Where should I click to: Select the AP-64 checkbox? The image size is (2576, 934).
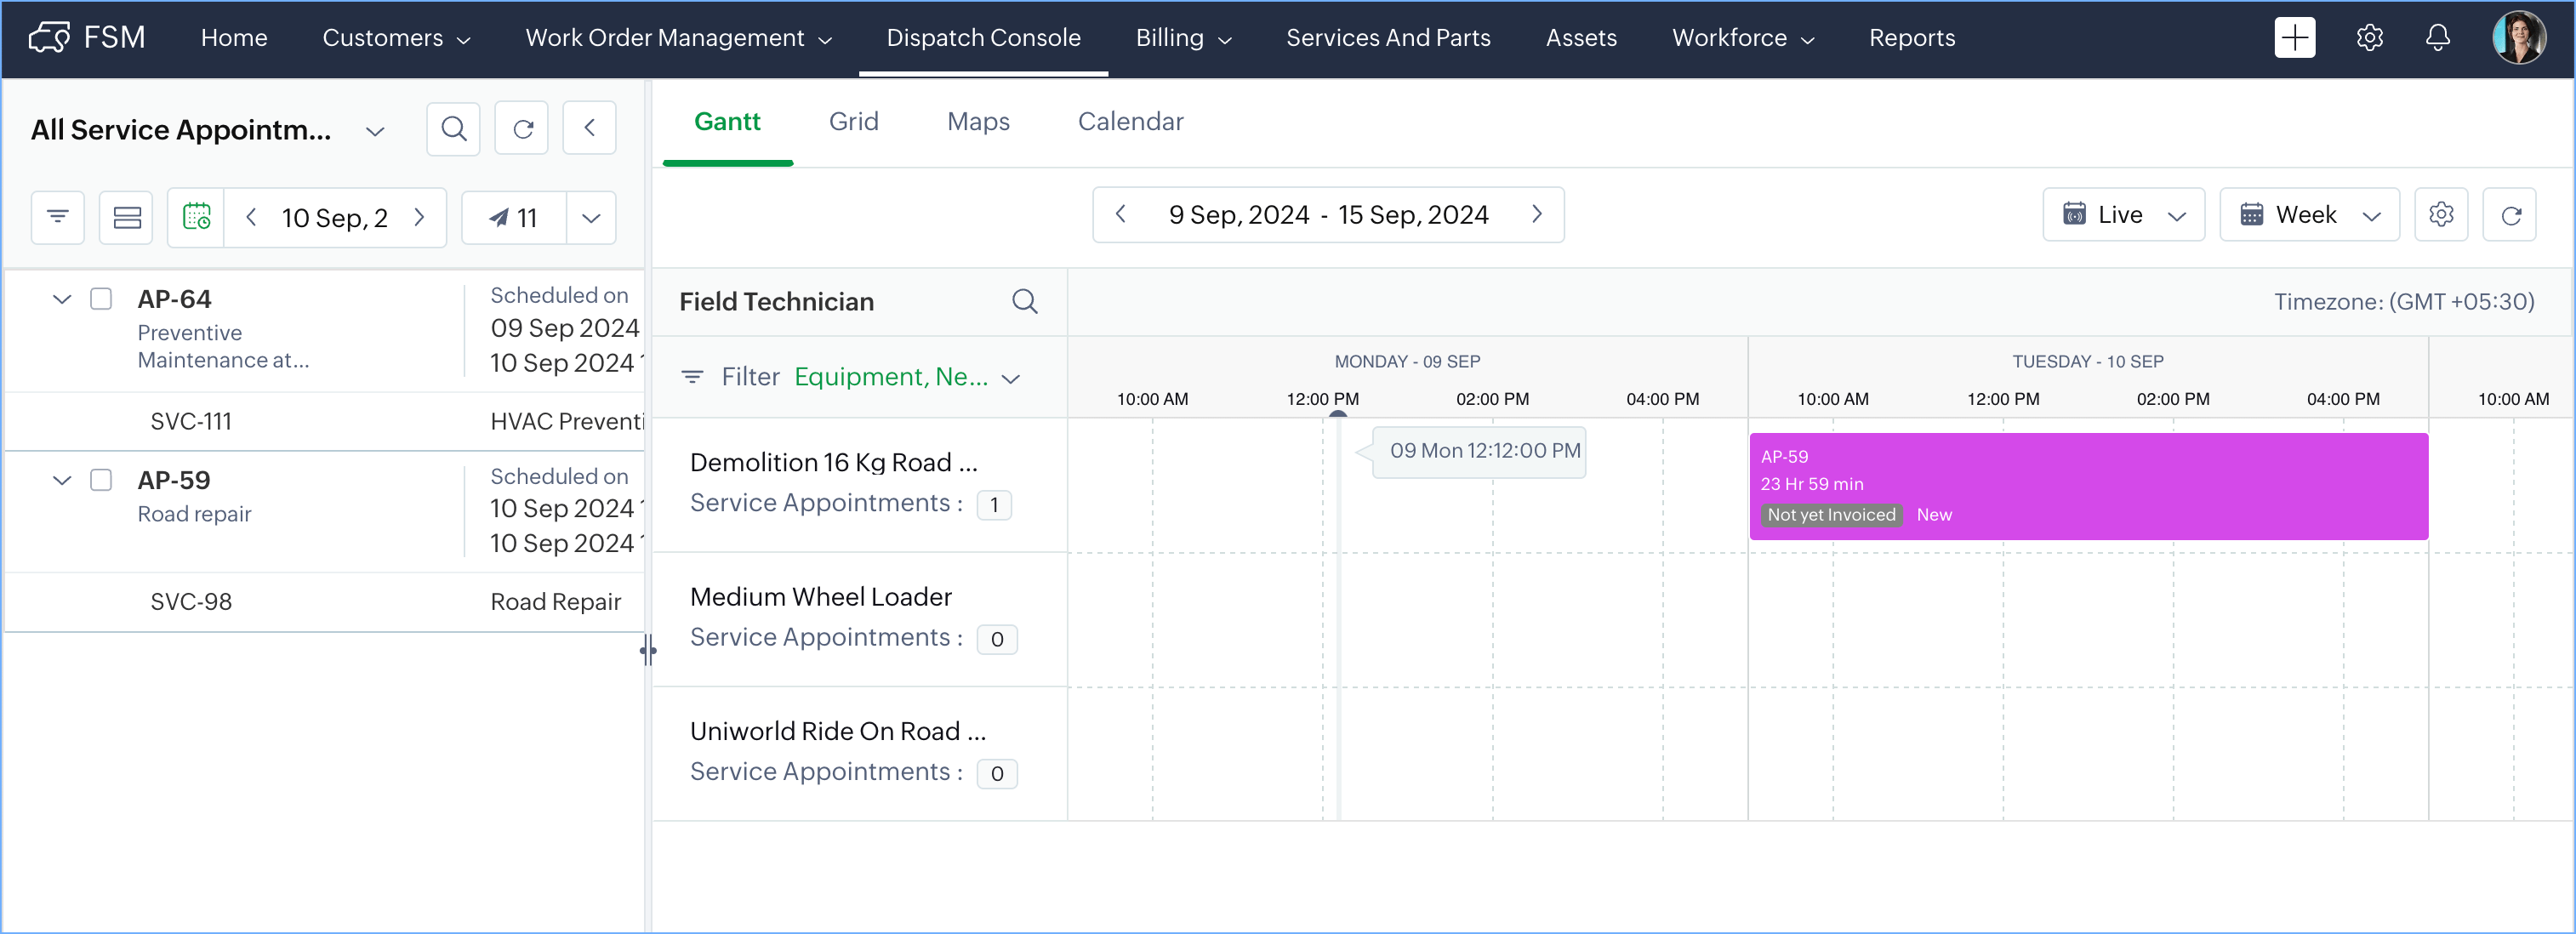tap(101, 299)
